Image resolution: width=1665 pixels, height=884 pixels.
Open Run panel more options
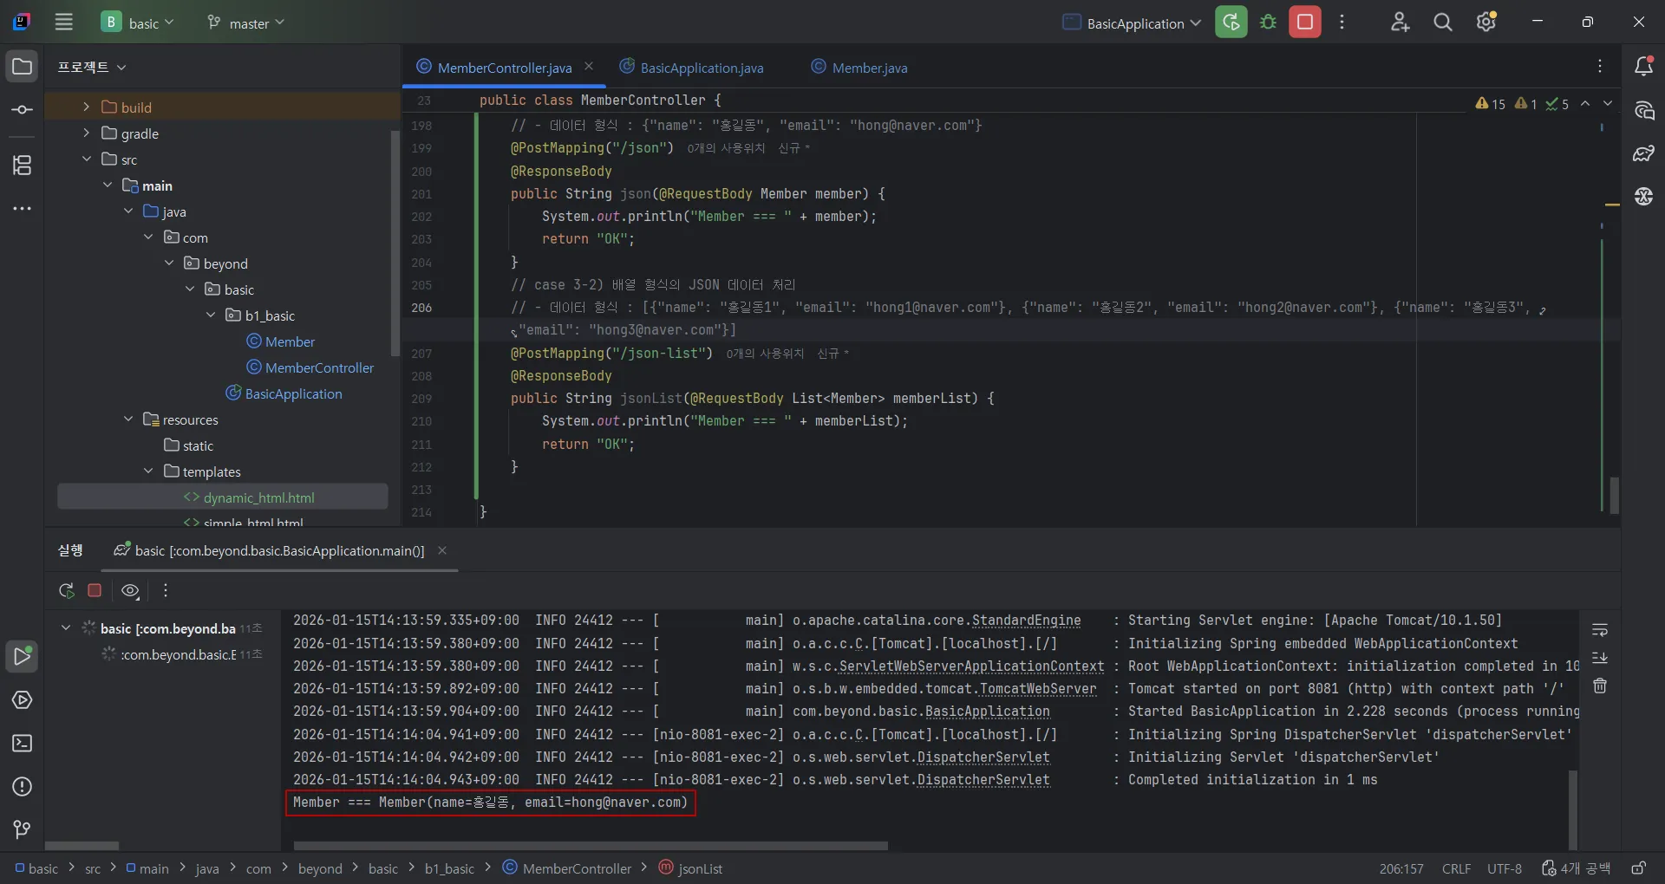click(166, 590)
